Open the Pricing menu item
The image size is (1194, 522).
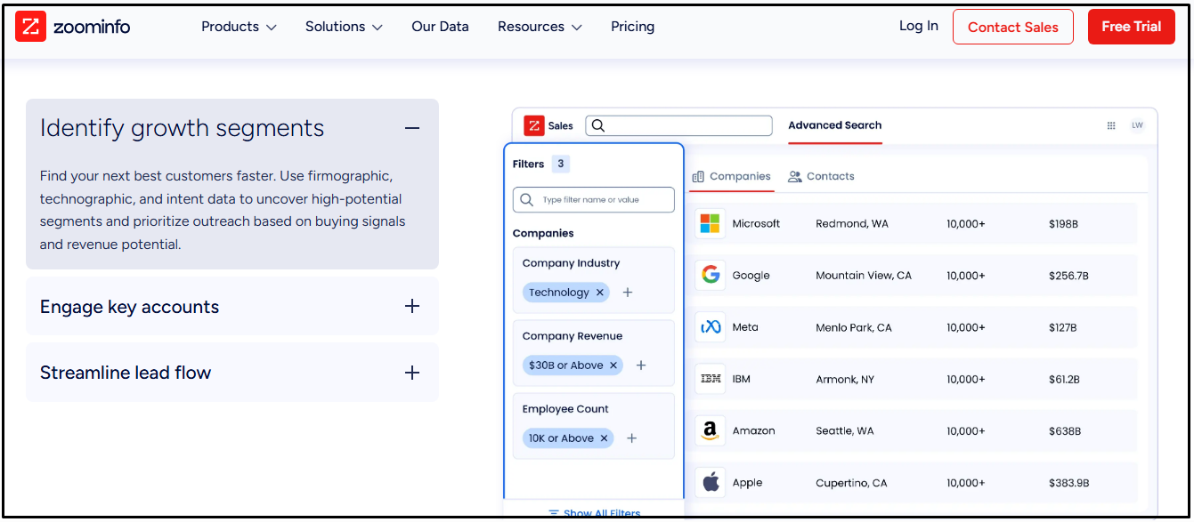(x=632, y=27)
